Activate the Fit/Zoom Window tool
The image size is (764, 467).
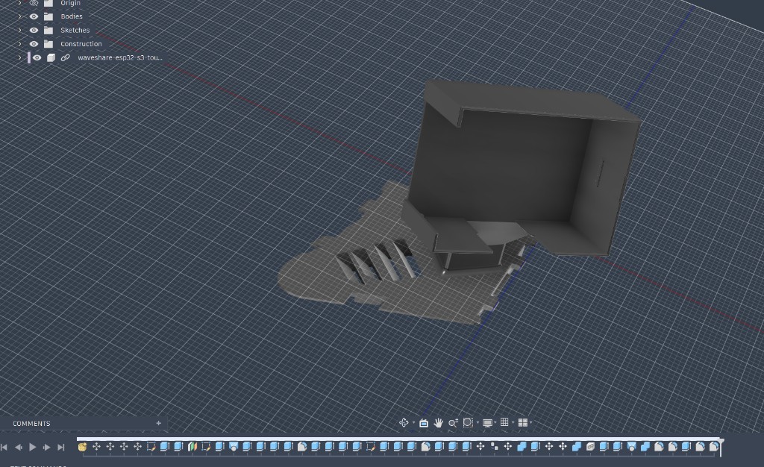click(469, 422)
